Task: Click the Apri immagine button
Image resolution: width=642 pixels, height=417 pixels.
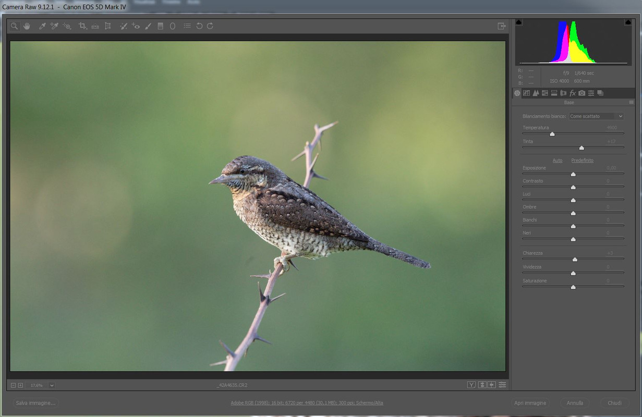Action: pos(530,403)
